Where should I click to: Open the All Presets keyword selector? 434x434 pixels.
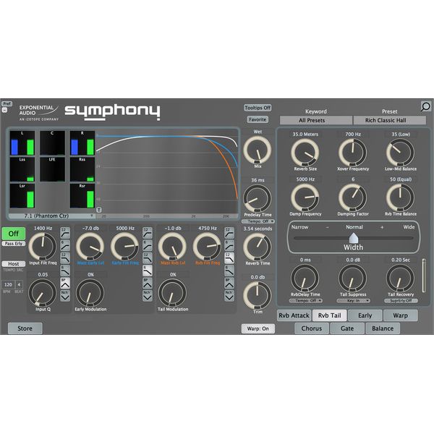tap(316, 120)
